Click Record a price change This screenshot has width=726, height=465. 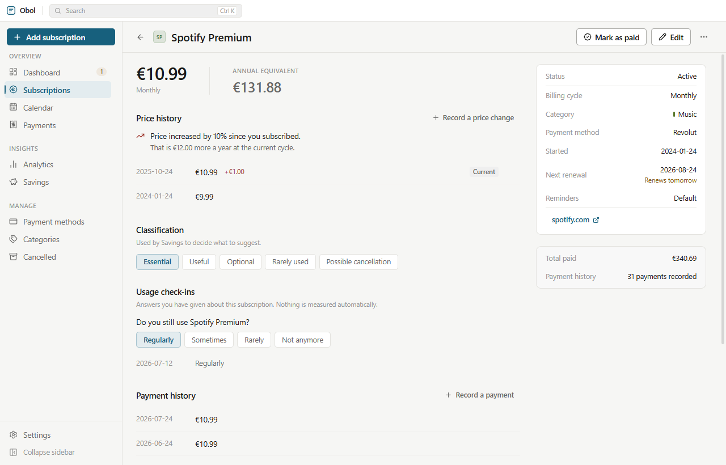(474, 117)
